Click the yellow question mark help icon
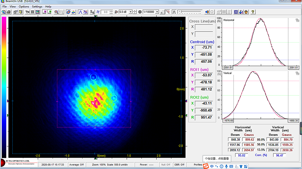Viewport: 302px width, 169px height. pos(253,12)
